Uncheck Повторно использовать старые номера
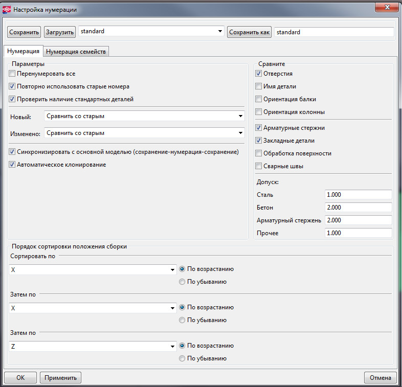The width and height of the screenshot is (402, 387). point(12,86)
